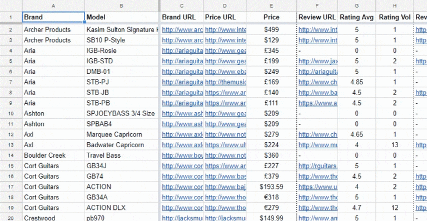Select column B header
Image resolution: width=427 pixels, height=221 pixels.
tap(121, 6)
